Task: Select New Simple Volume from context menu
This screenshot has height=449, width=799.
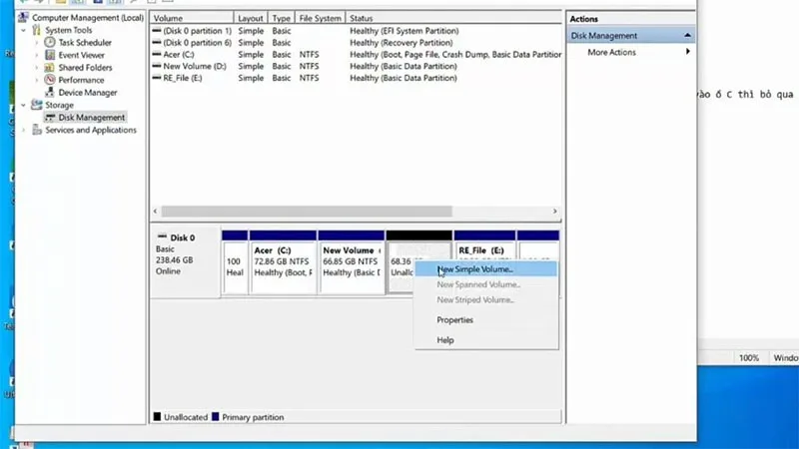Action: pyautogui.click(x=485, y=268)
